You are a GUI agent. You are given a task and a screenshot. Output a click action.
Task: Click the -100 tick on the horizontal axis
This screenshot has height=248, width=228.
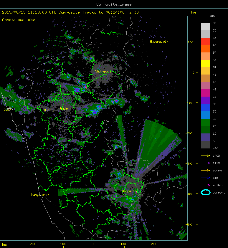62,244
